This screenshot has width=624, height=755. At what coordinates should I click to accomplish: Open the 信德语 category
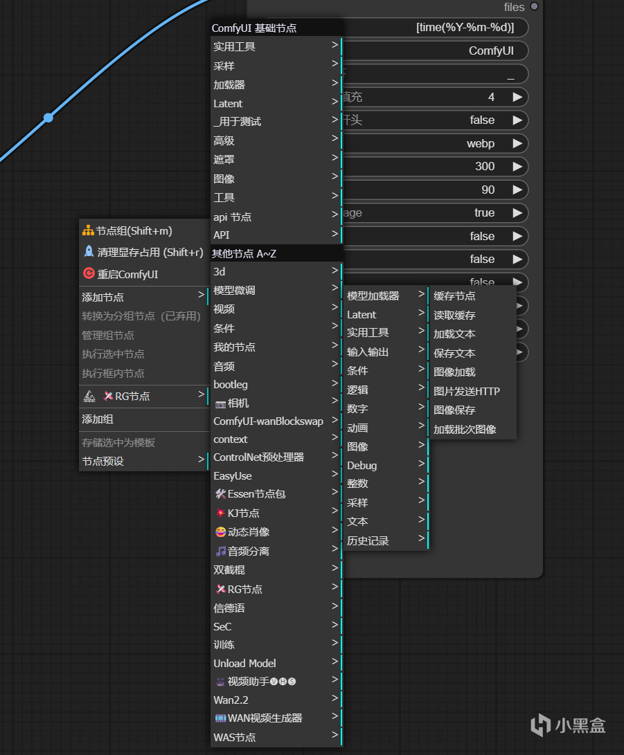[276, 608]
